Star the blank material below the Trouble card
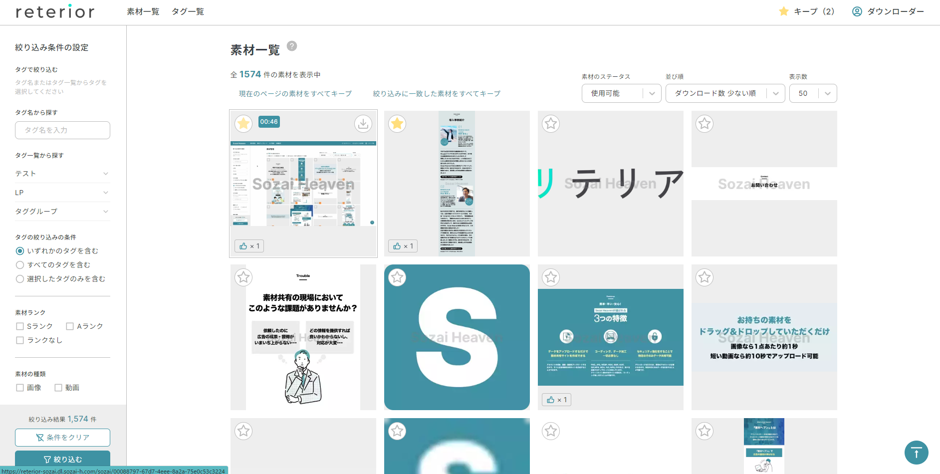940x474 pixels. coord(243,431)
